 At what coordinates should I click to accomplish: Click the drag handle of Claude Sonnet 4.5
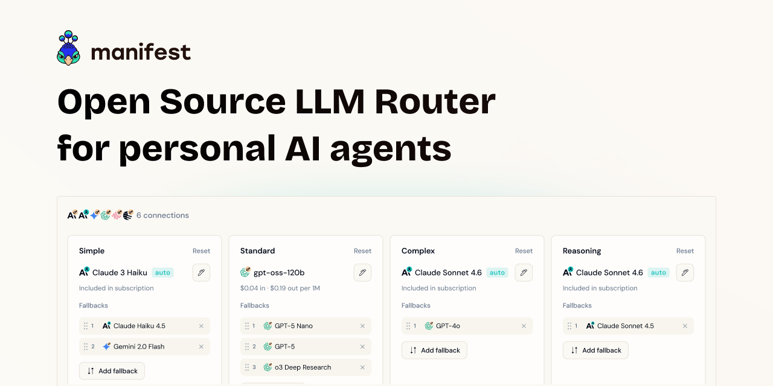[x=569, y=326]
